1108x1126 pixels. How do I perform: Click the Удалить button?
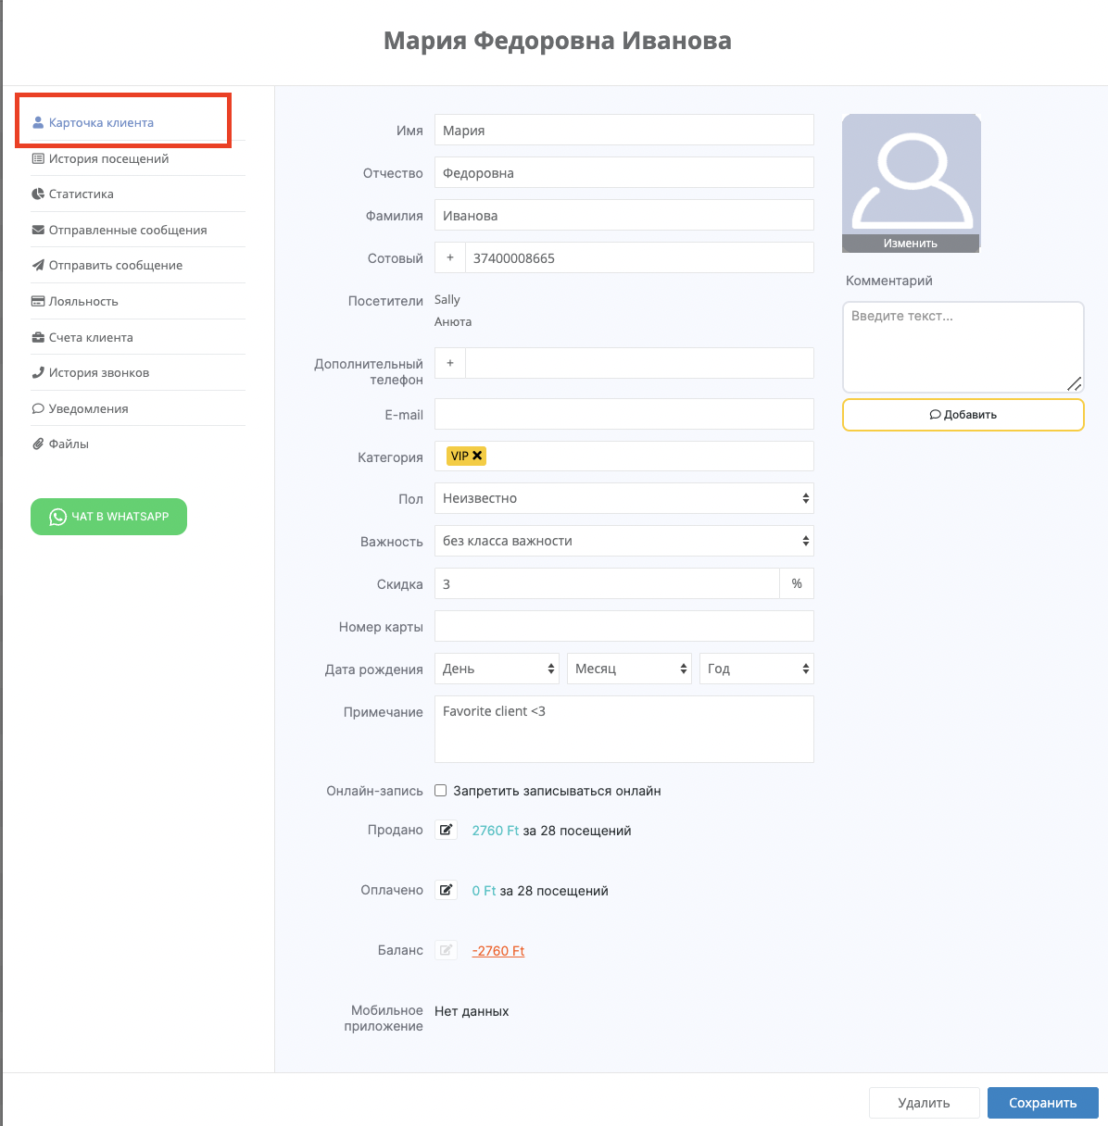point(924,1103)
